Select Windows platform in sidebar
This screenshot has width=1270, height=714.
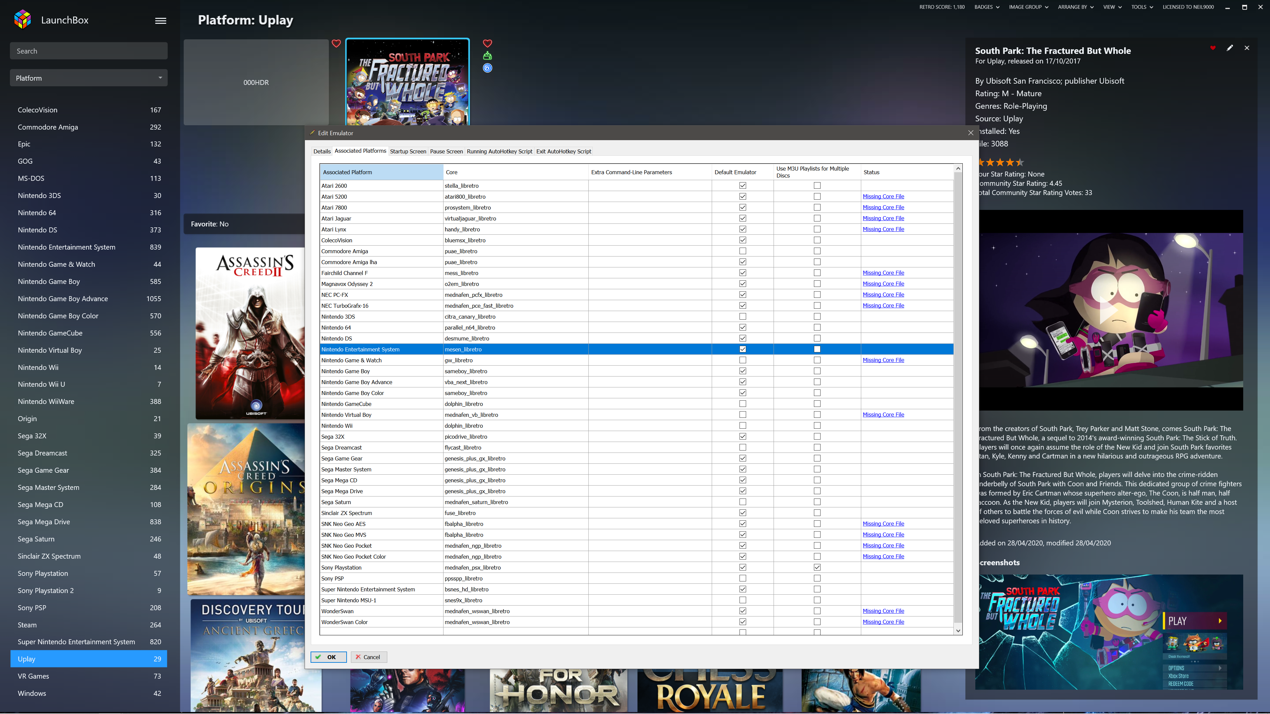[x=89, y=693]
